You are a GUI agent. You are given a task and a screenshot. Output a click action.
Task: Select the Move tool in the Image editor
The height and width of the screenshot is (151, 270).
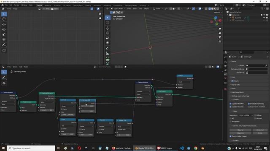(4, 24)
